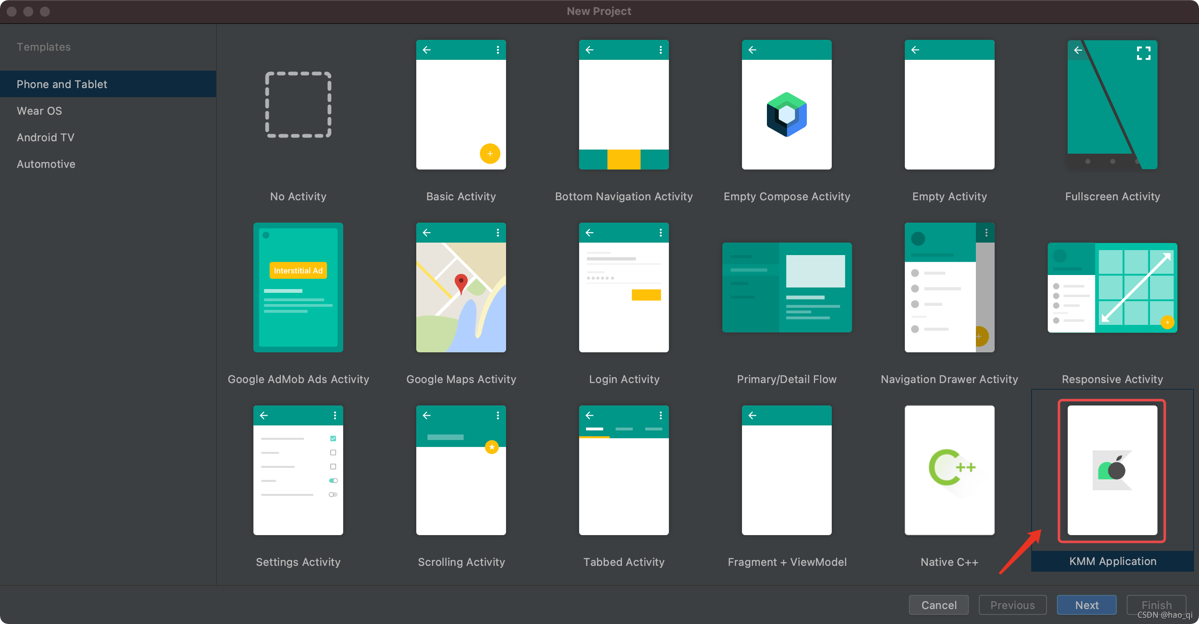Click the Empty Activity label
Screen dimensions: 1199x624
click(x=949, y=197)
